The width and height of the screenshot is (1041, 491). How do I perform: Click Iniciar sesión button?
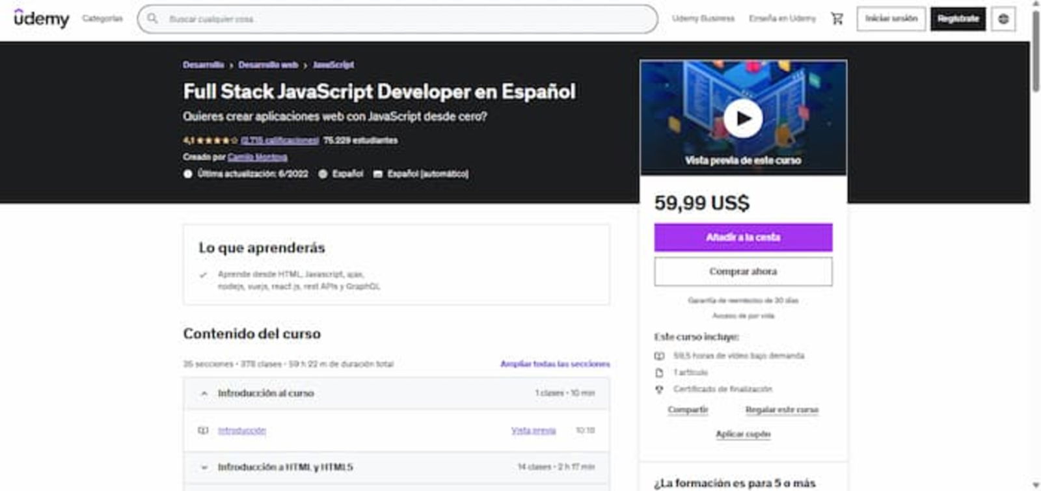click(891, 19)
